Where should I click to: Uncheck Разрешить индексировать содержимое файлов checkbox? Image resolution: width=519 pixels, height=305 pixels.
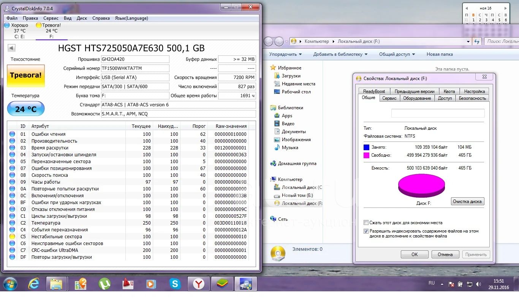[x=366, y=231]
